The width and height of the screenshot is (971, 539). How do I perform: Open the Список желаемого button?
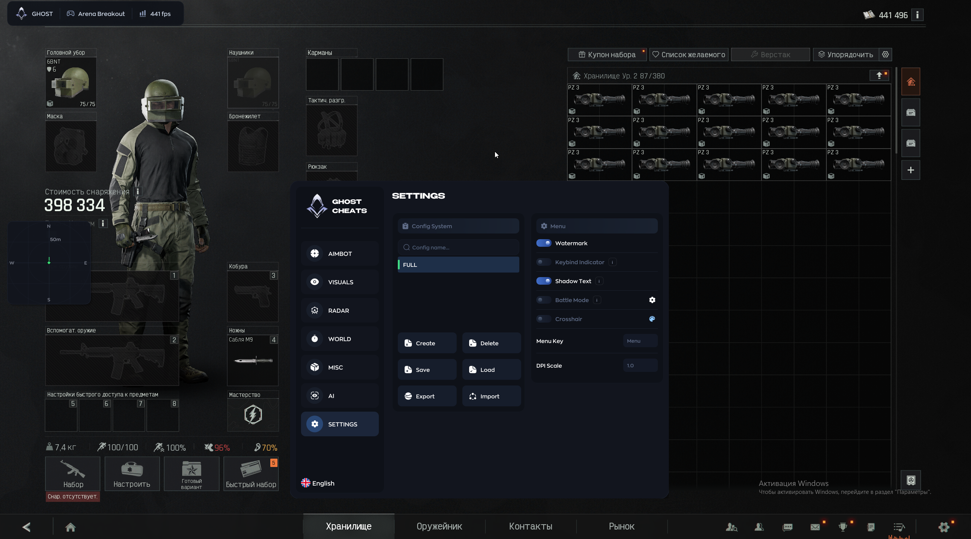689,55
